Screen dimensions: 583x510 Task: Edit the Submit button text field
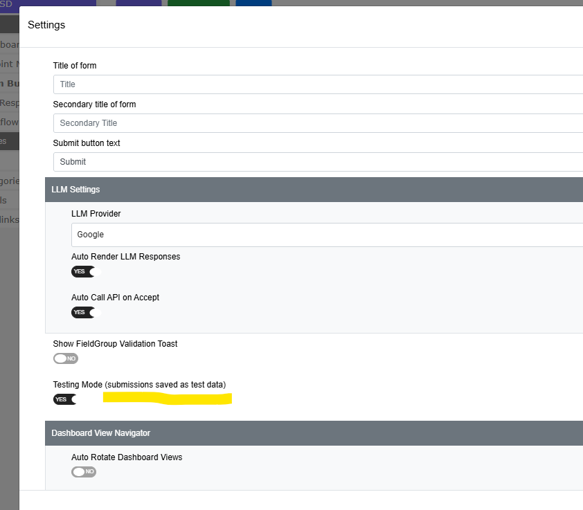(319, 162)
